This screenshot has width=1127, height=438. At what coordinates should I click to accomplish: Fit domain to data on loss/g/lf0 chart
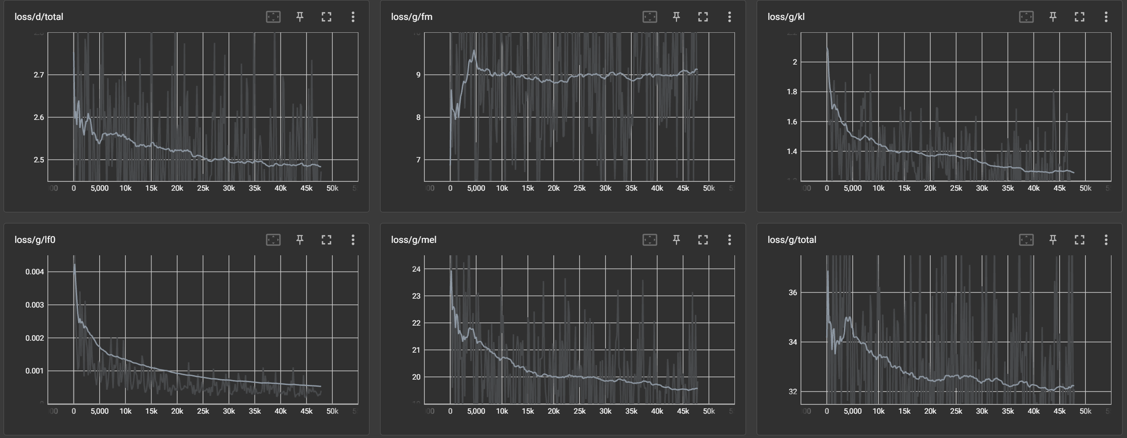coord(273,240)
